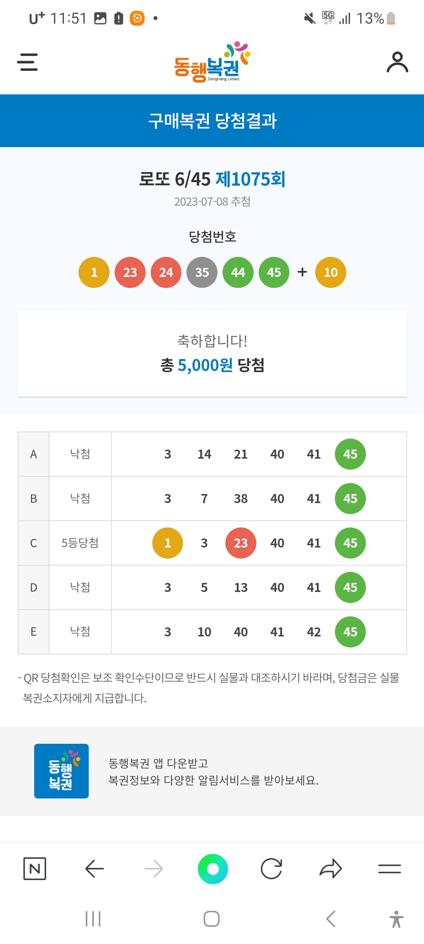Tap the share arrow icon
Screen dimensions: 424x944
click(x=331, y=868)
